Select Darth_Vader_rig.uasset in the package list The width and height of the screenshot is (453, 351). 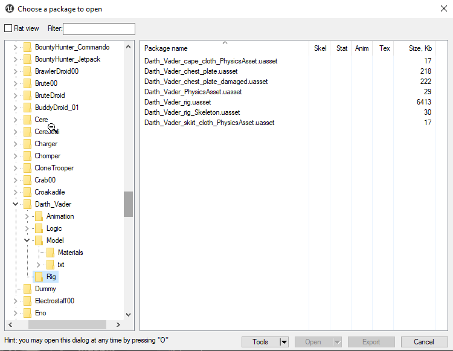coord(177,102)
